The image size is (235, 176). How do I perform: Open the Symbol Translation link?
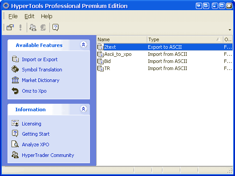(x=42, y=70)
